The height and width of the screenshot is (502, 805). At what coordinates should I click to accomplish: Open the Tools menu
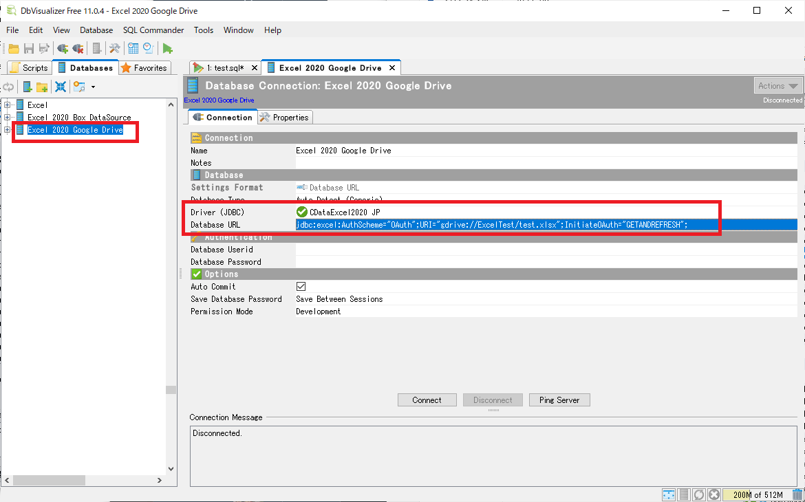[x=204, y=30]
